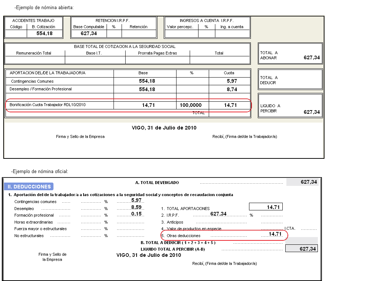The height and width of the screenshot is (281, 375).
Task: Click the 'Horas extraordinarias' line label
Action: click(33, 222)
